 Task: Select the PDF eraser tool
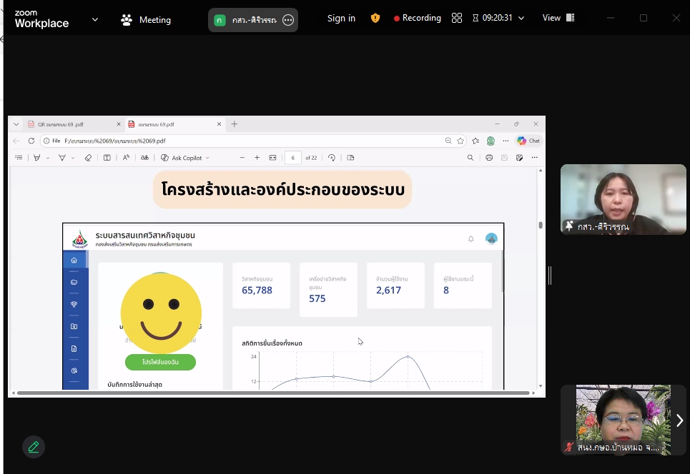tap(88, 158)
